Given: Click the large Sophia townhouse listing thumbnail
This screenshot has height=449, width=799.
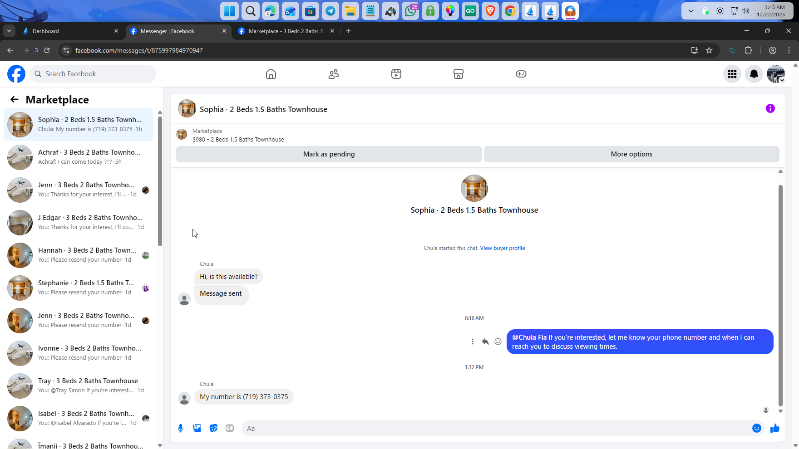Looking at the screenshot, I should [474, 188].
